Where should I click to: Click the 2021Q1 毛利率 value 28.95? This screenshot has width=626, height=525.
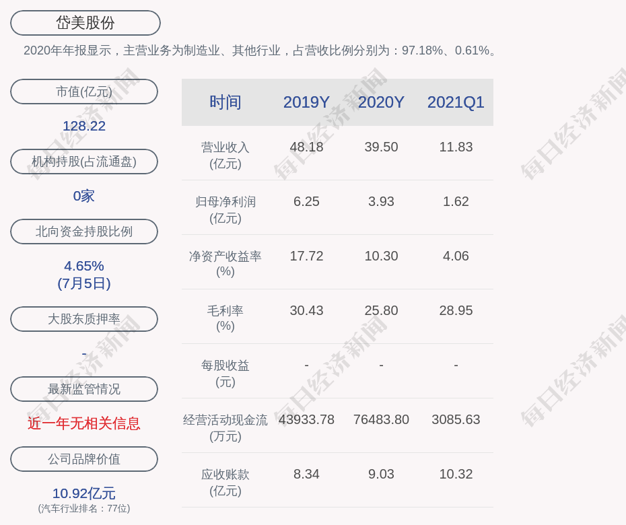[456, 310]
